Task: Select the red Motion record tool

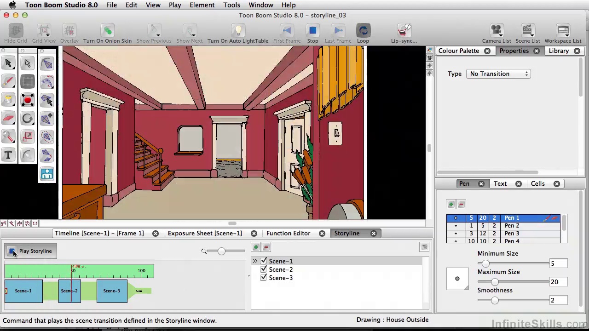Action: (x=28, y=100)
